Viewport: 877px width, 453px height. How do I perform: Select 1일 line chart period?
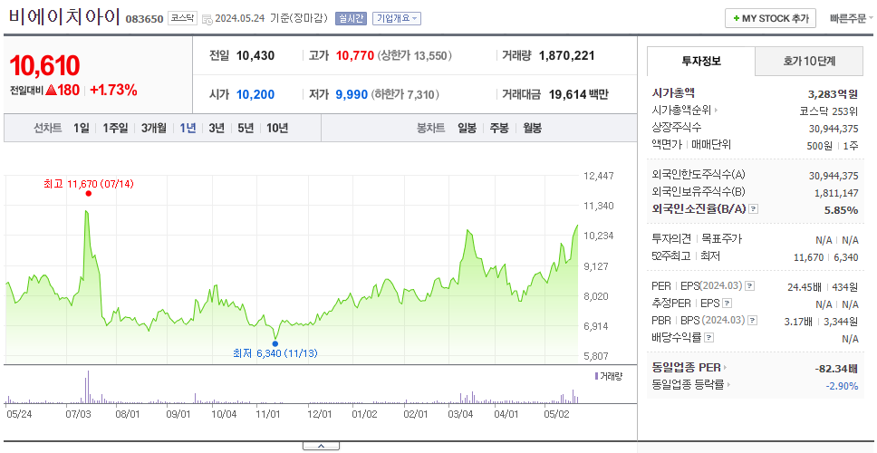pyautogui.click(x=82, y=128)
